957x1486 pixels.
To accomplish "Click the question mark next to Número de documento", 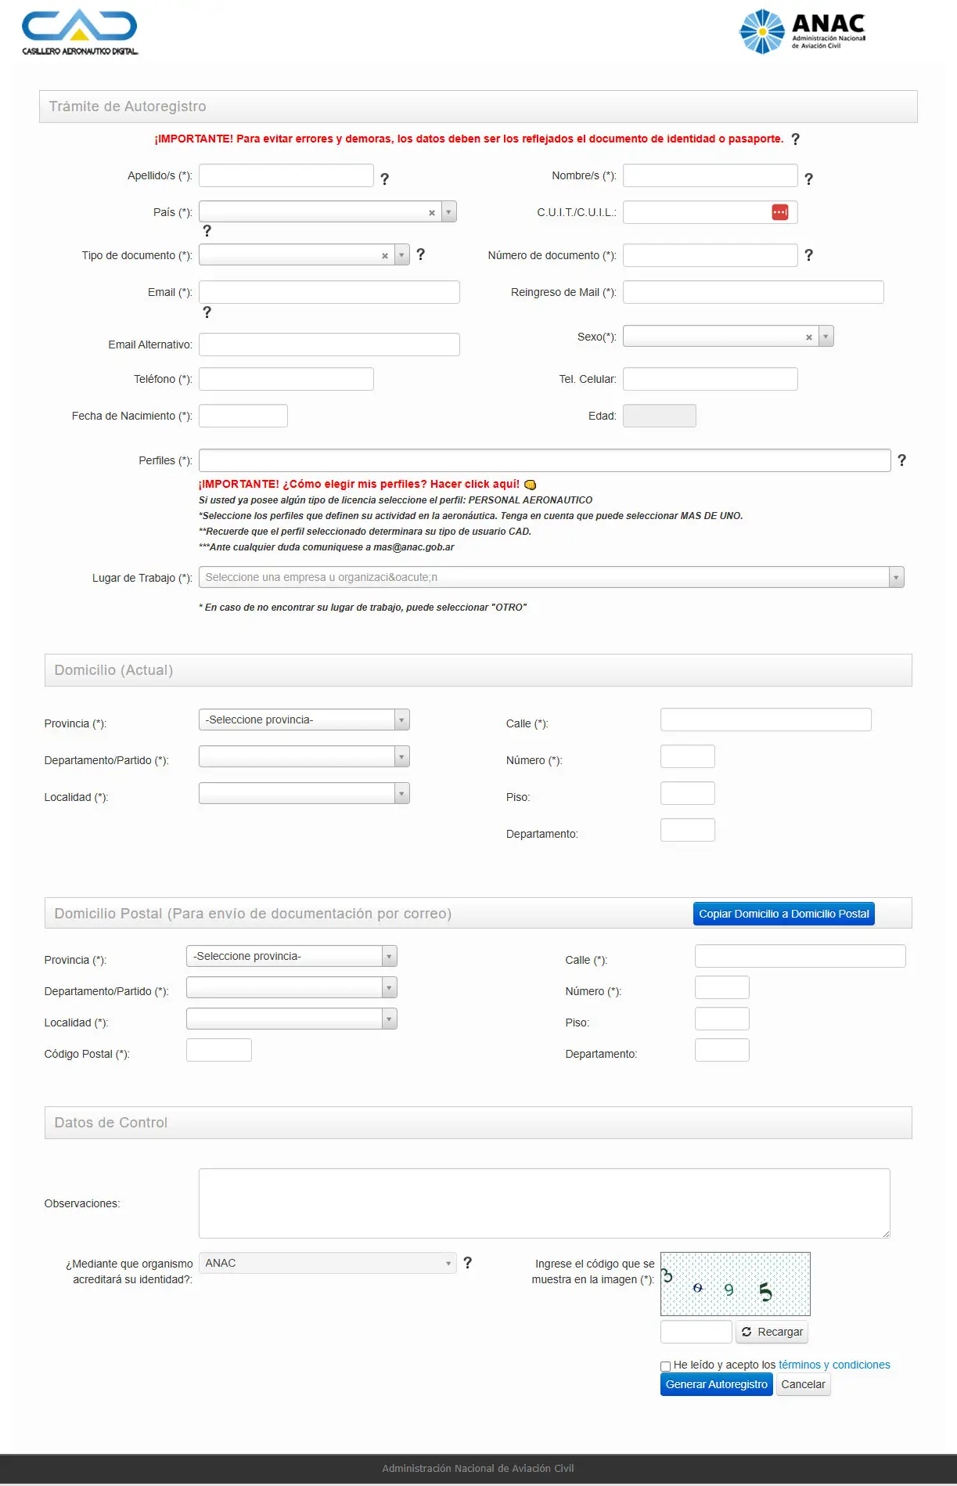I will (x=808, y=255).
